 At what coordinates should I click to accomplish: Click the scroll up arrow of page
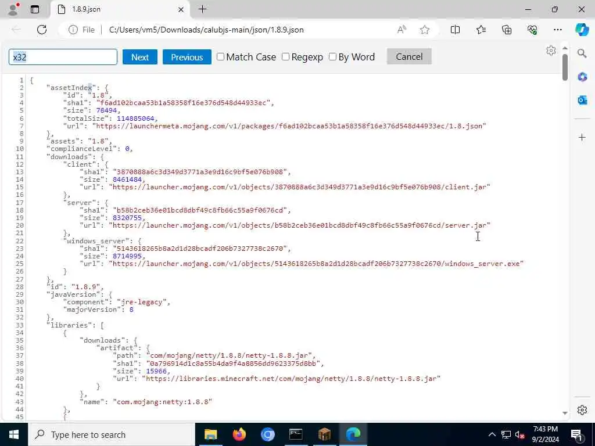point(565,48)
